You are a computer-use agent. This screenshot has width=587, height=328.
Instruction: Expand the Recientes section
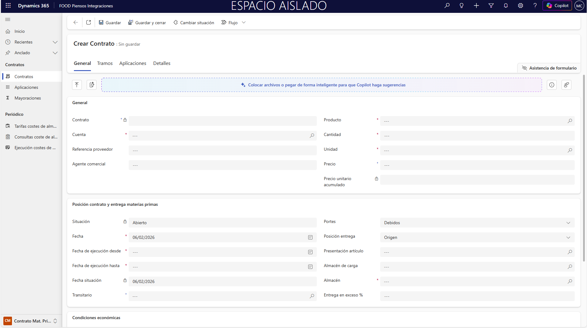55,42
